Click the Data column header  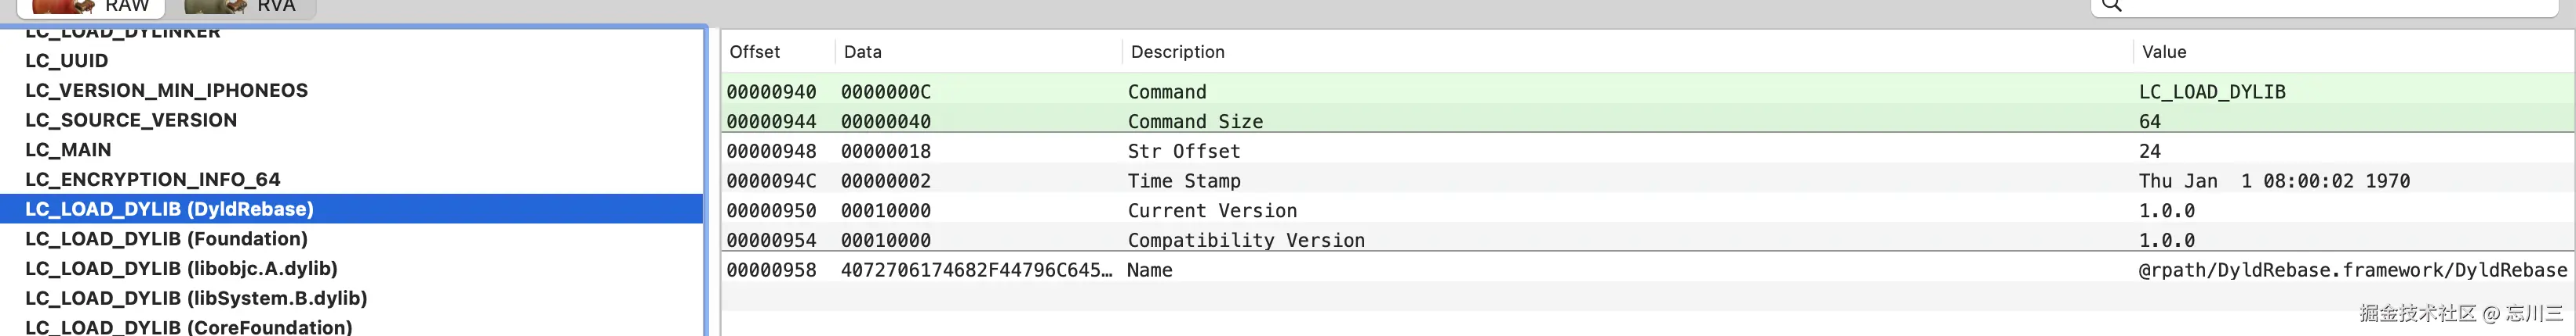coord(863,52)
